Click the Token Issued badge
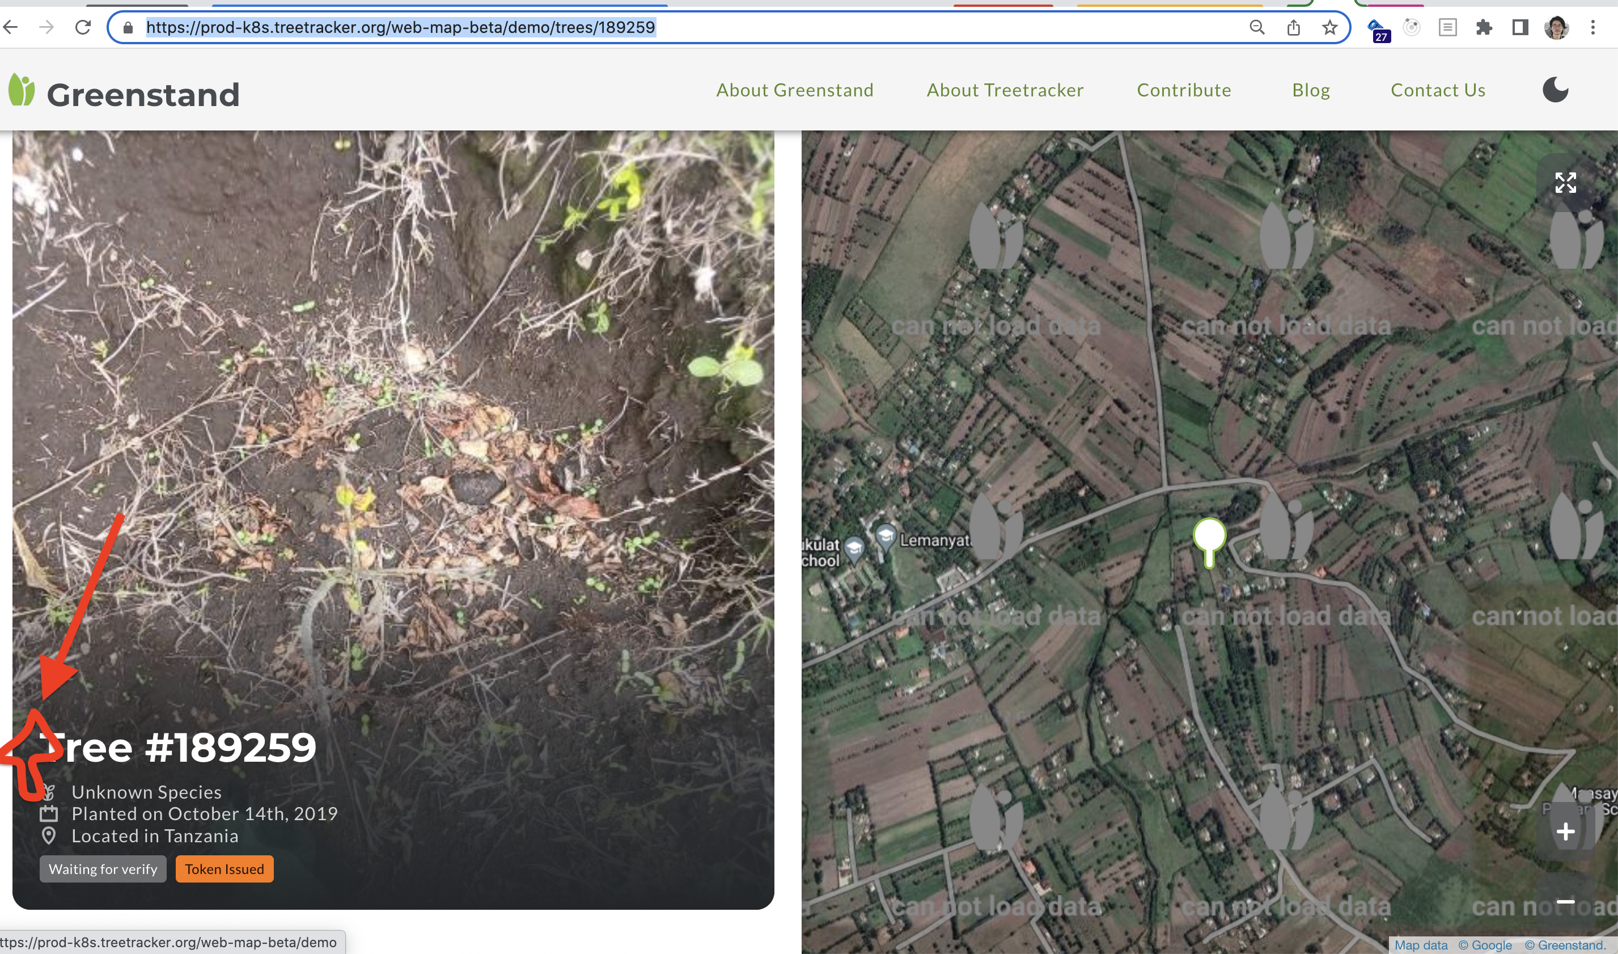This screenshot has width=1618, height=954. 225,868
